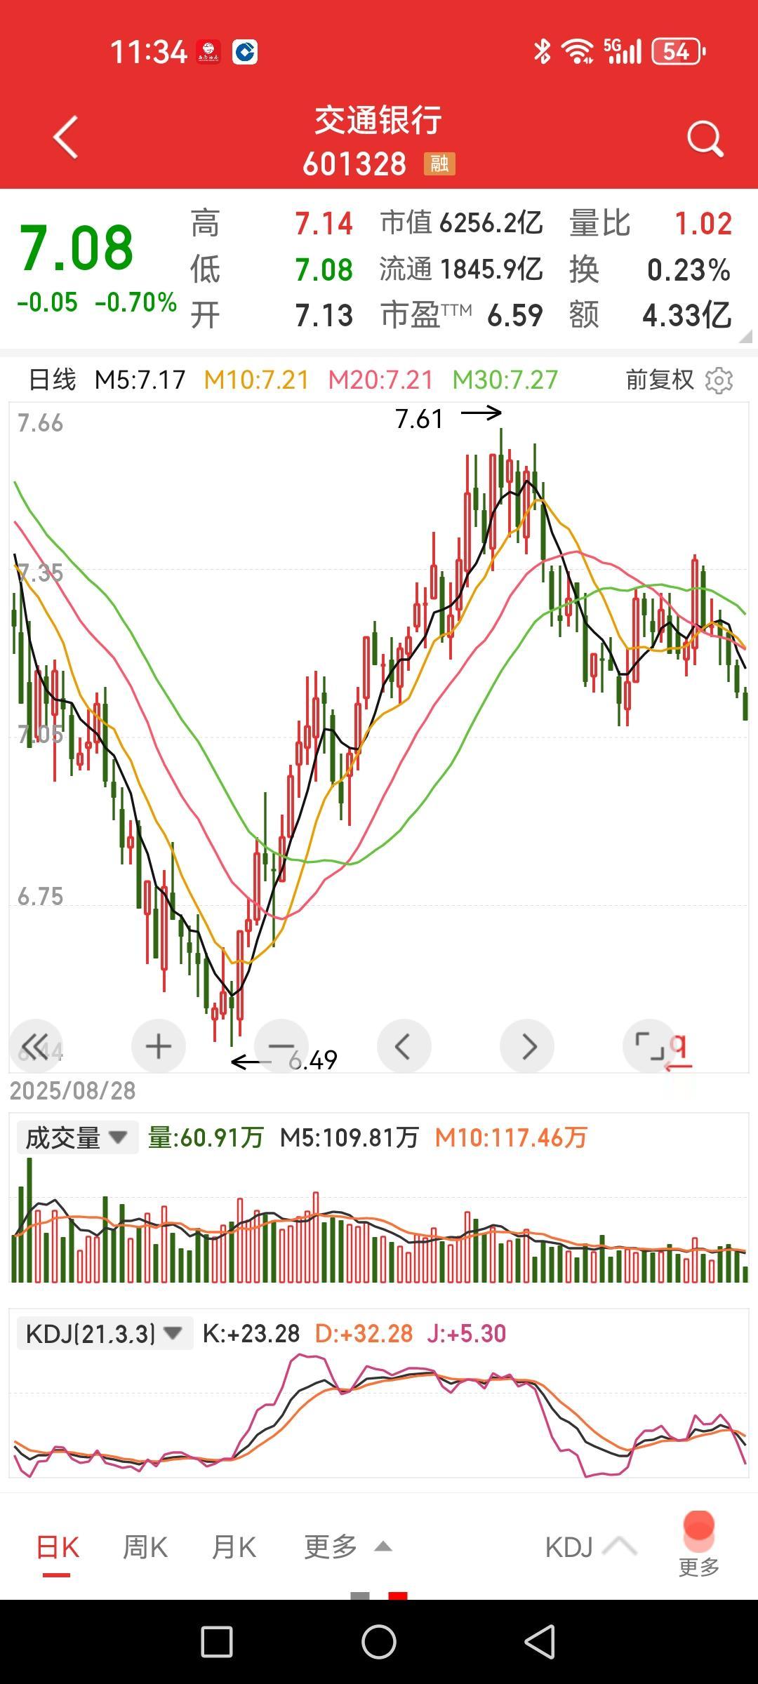Tap the M30:7.27 moving average value
The image size is (758, 1684).
pos(505,380)
